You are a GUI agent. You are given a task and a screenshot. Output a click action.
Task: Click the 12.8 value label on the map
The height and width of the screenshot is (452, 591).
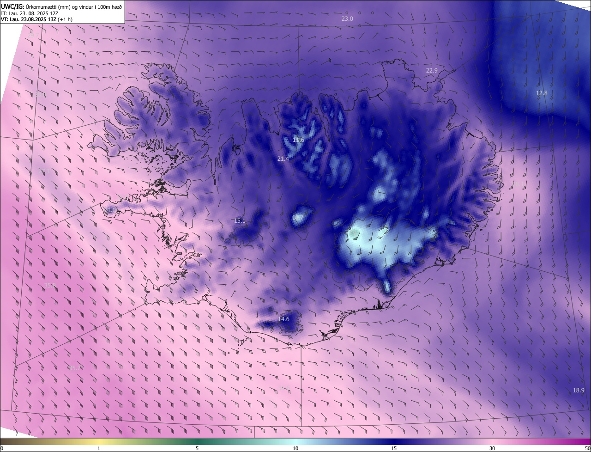point(542,93)
